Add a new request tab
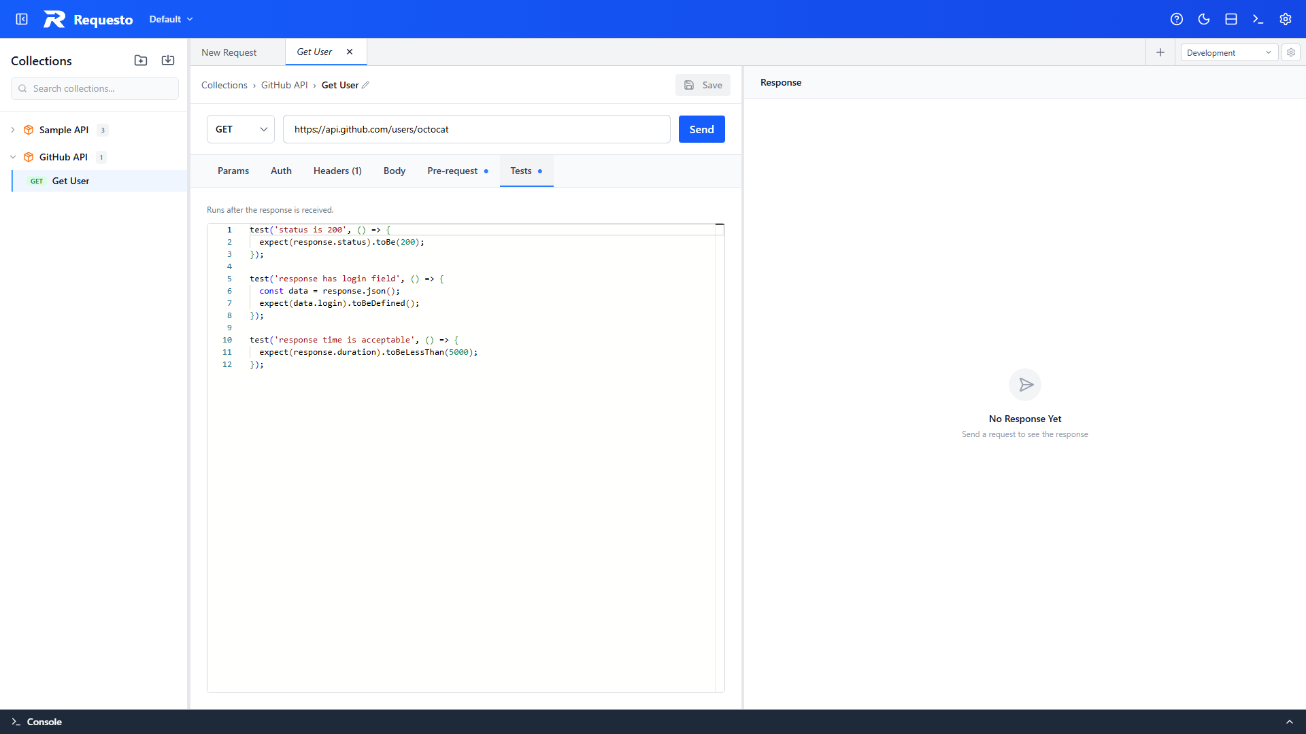This screenshot has height=734, width=1306. point(1160,52)
